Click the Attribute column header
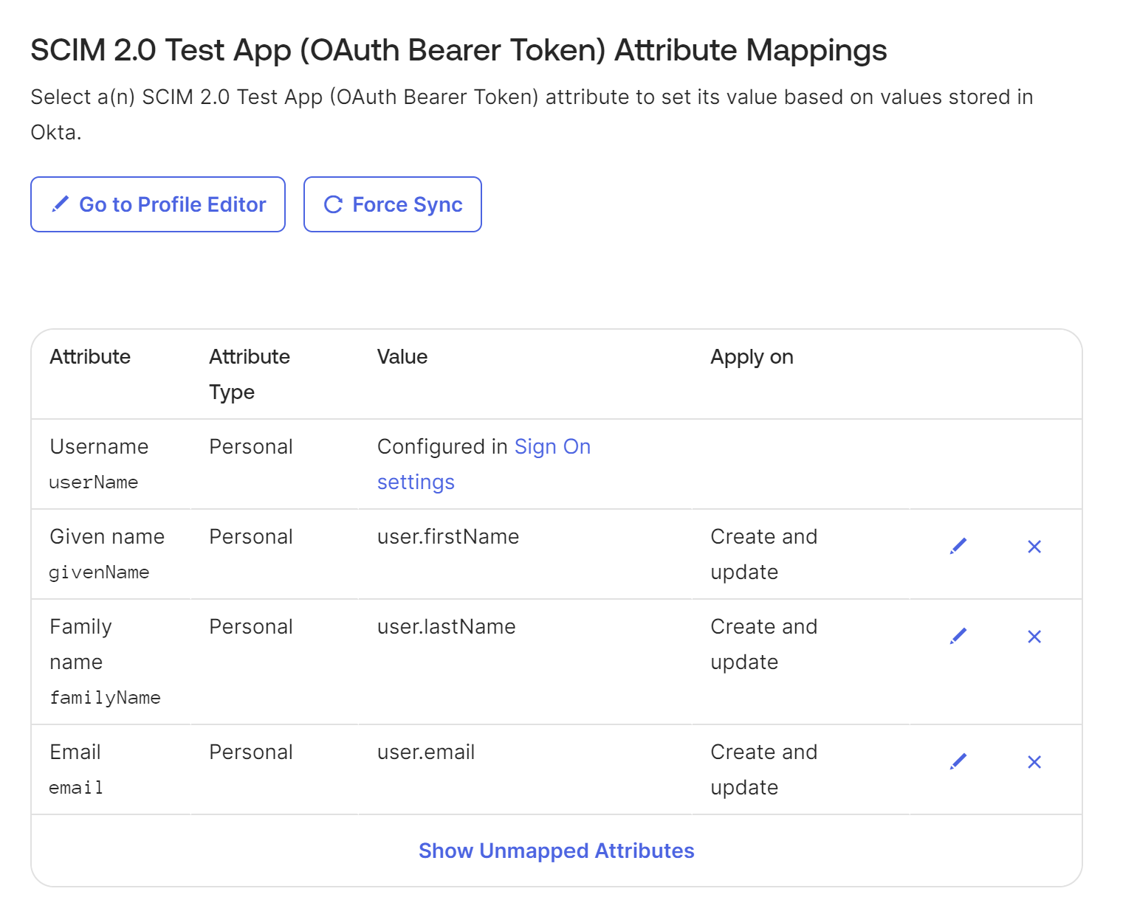 pyautogui.click(x=90, y=357)
